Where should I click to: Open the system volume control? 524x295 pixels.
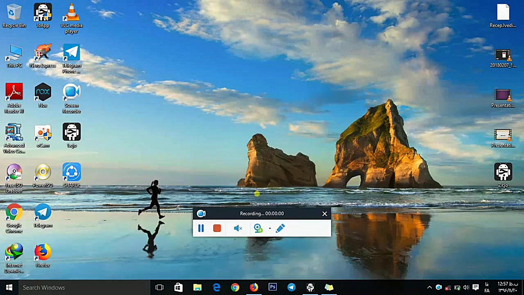coord(466,288)
